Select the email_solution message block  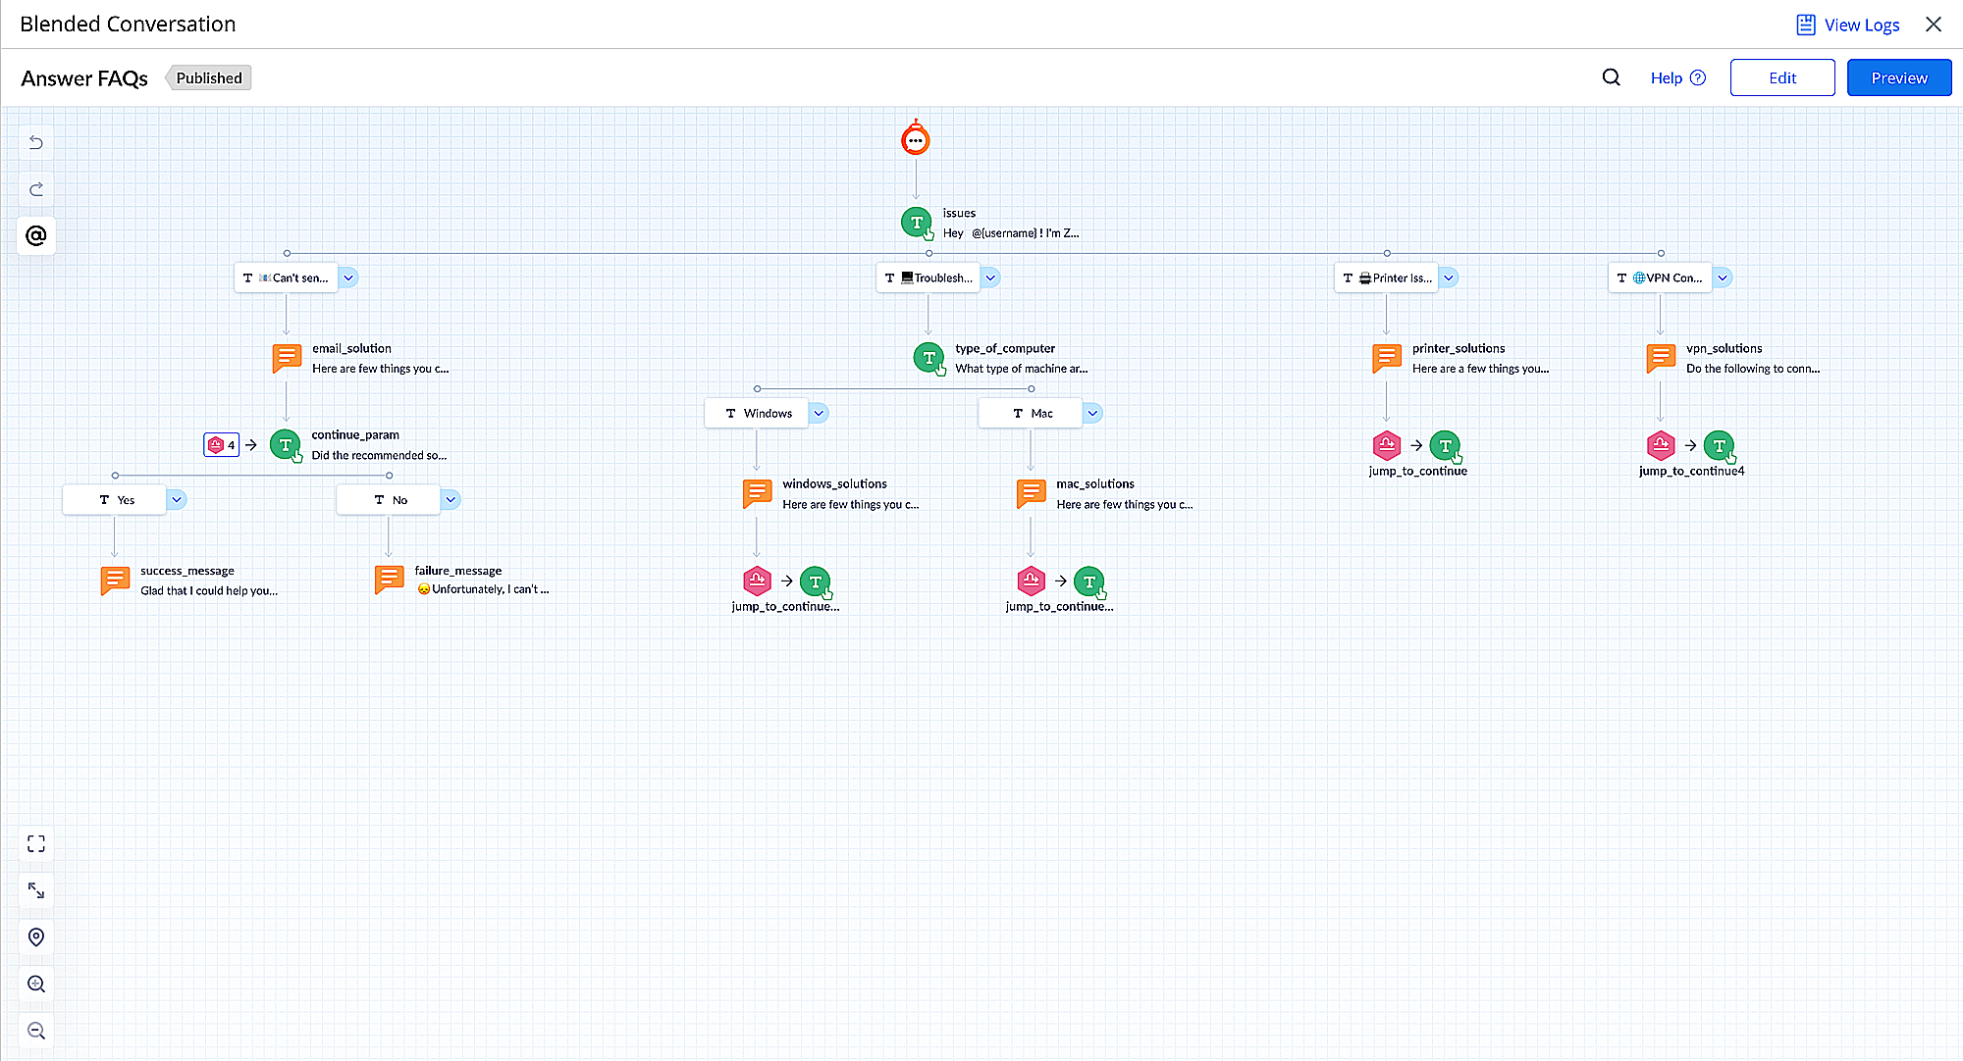click(287, 358)
